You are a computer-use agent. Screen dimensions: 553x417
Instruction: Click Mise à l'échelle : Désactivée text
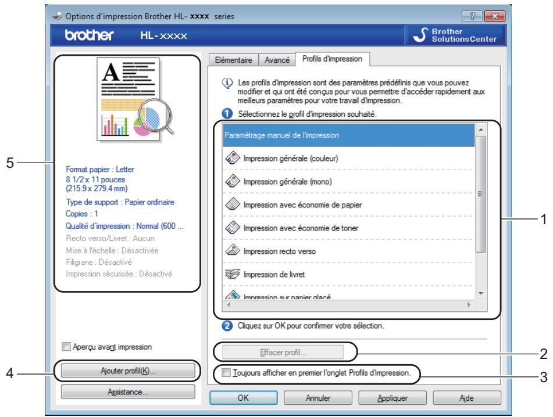(112, 250)
